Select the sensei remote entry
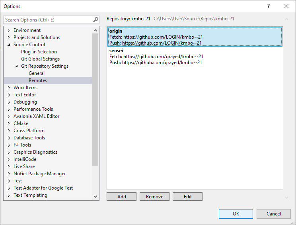 pos(195,56)
